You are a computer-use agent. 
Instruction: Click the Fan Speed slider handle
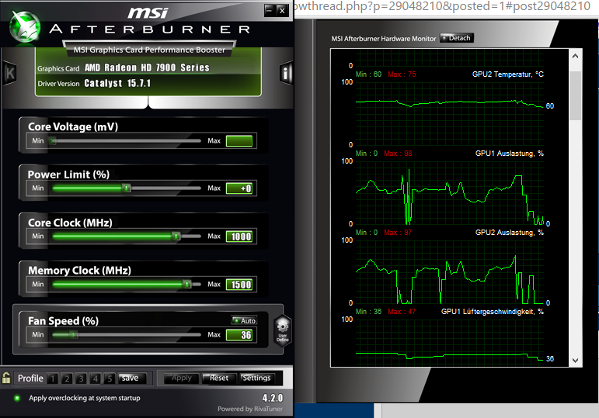click(x=74, y=335)
